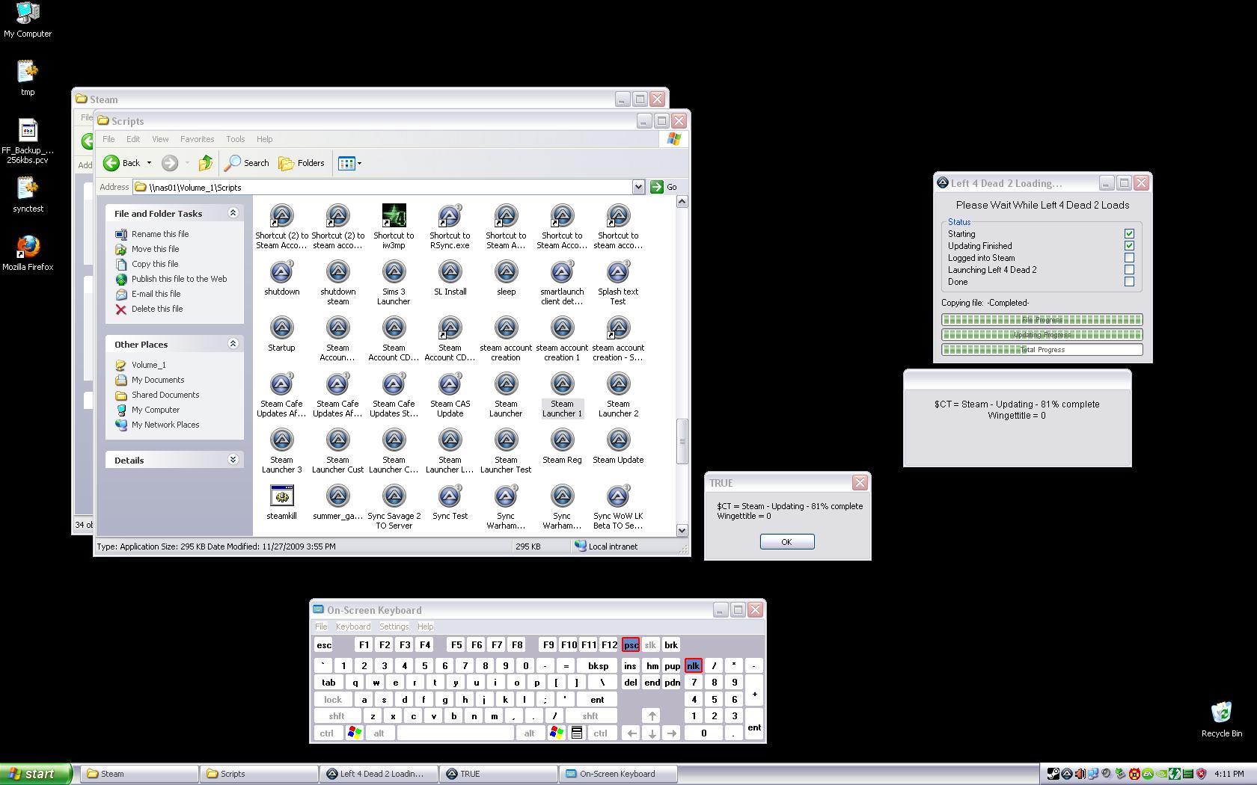The height and width of the screenshot is (785, 1257).
Task: Toggle the slk key on keyboard
Action: tap(650, 644)
